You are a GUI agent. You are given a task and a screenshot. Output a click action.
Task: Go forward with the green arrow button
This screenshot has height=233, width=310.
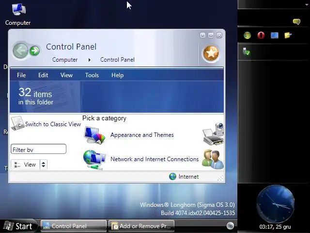[x=34, y=51]
